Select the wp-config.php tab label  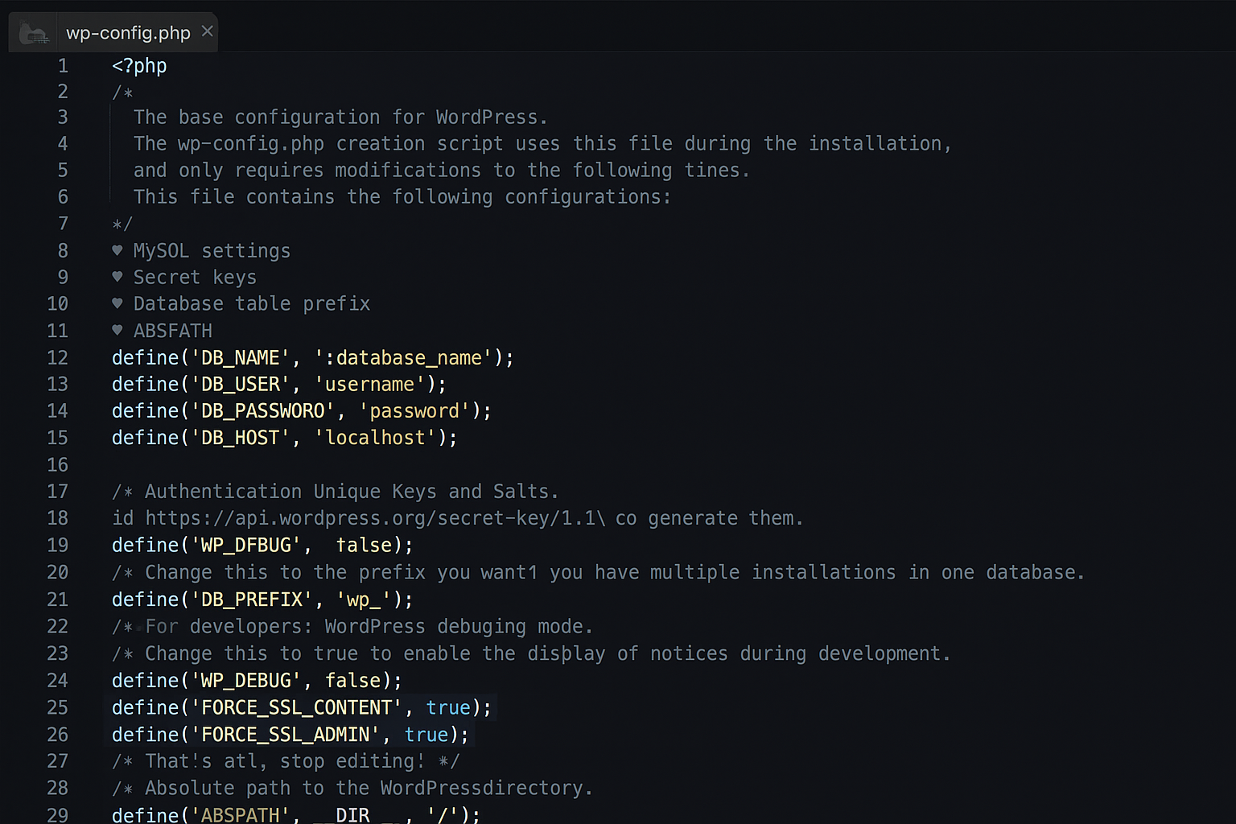128,33
